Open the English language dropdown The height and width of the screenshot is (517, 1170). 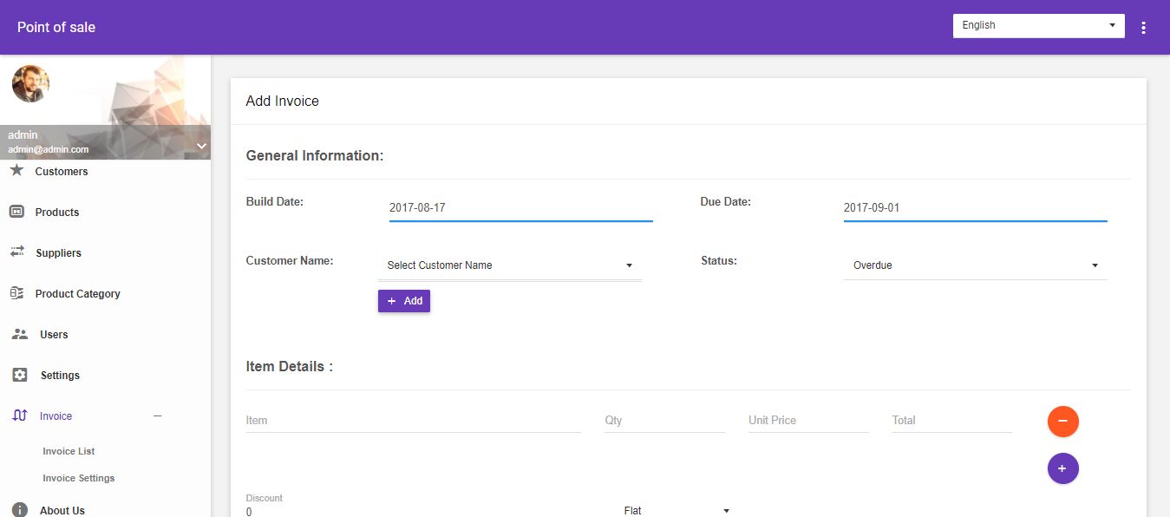(x=1038, y=26)
